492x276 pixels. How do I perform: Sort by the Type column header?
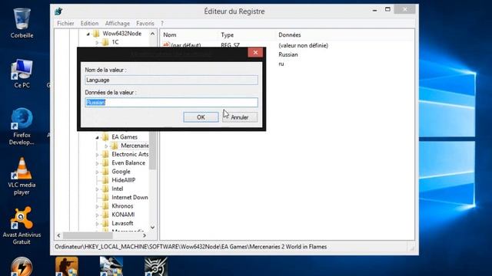[228, 35]
